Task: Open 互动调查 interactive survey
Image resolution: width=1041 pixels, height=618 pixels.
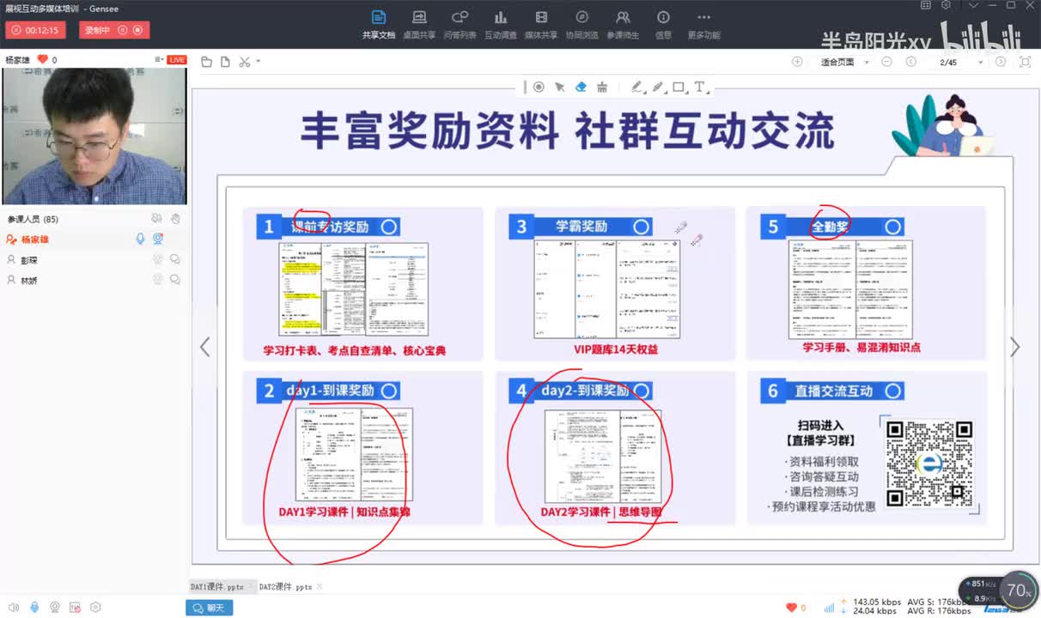Action: point(501,25)
